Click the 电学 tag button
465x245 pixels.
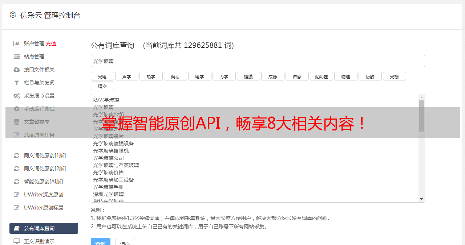pos(199,76)
